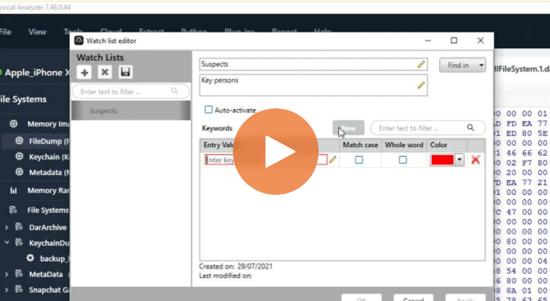Viewport: 550px width, 301px height.
Task: Delete keyword row with red X icon
Action: (476, 160)
